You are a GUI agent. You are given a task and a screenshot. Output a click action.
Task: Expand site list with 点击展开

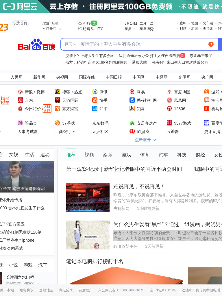click(145, 140)
